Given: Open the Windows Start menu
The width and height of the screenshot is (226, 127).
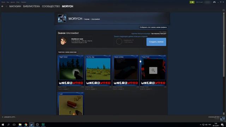Looking at the screenshot, I should (3, 125).
